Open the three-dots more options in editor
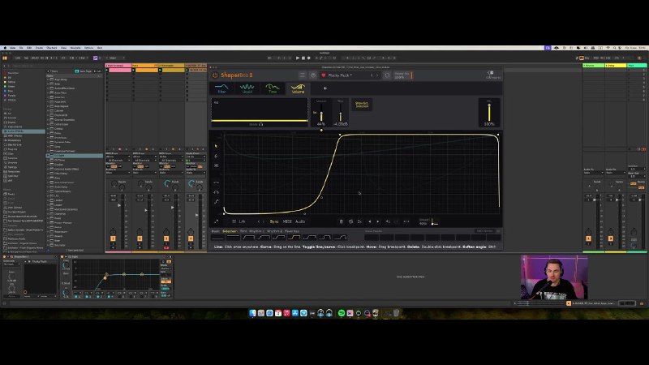The image size is (649, 365). click(x=406, y=221)
